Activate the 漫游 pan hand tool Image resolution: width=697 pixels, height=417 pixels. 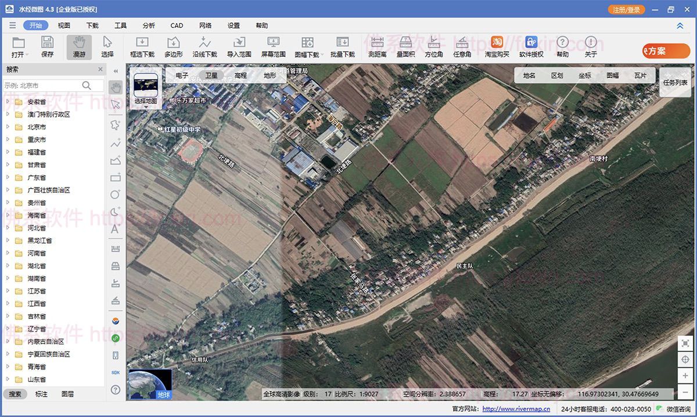click(79, 46)
